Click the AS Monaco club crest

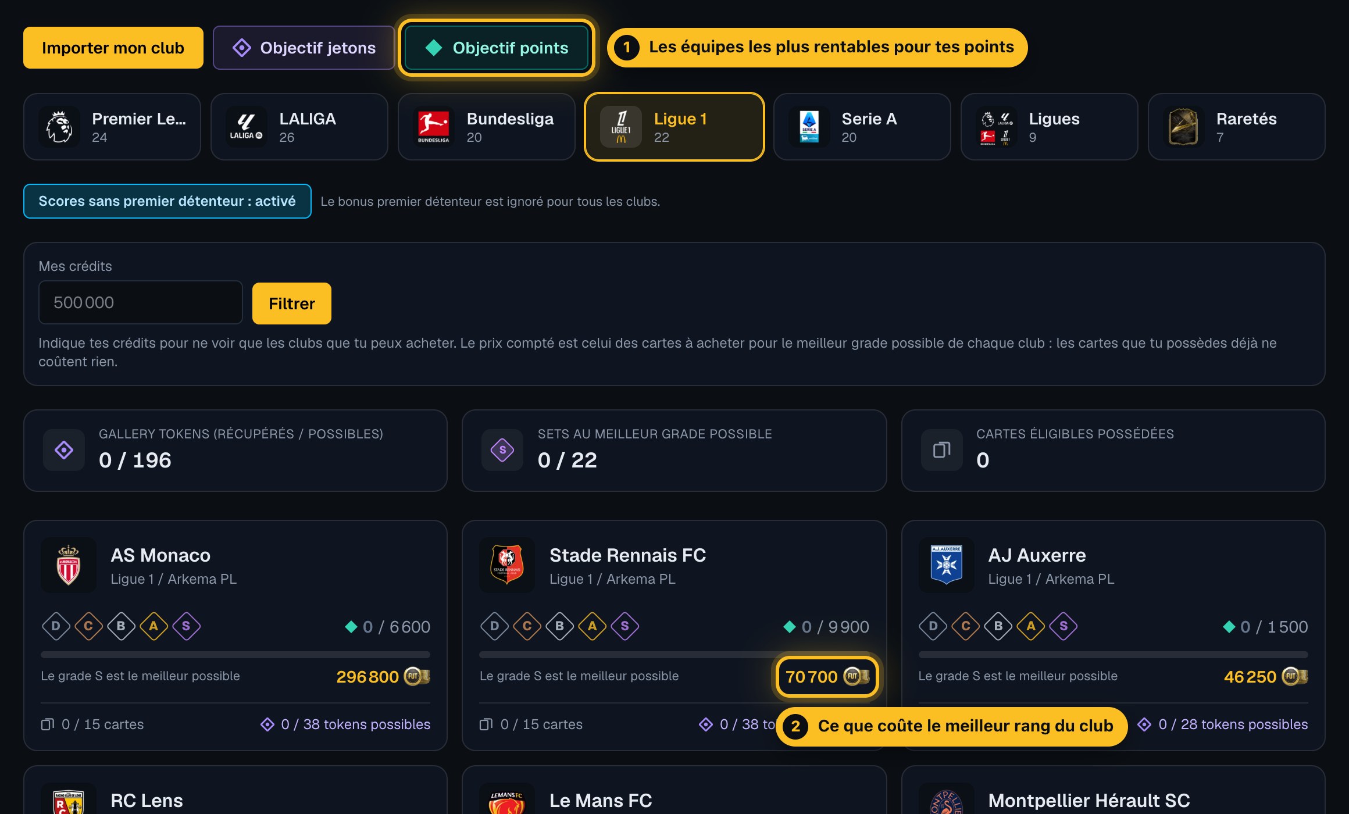point(69,565)
